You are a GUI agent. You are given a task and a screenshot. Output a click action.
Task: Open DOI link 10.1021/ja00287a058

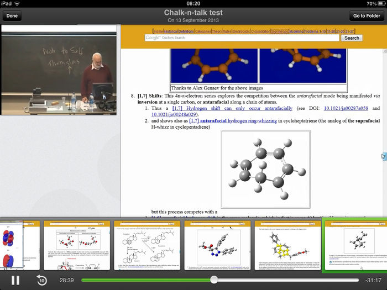(346, 108)
